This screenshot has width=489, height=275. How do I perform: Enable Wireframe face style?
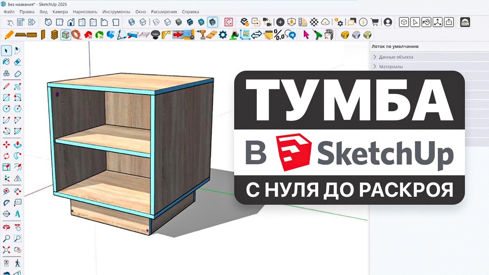click(156, 22)
